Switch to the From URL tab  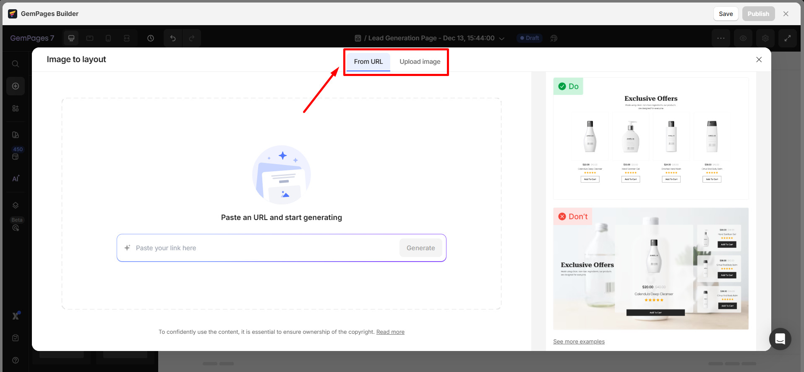[x=368, y=62]
